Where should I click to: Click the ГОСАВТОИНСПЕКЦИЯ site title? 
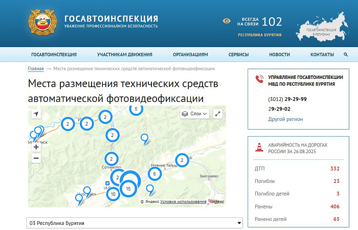[111, 18]
